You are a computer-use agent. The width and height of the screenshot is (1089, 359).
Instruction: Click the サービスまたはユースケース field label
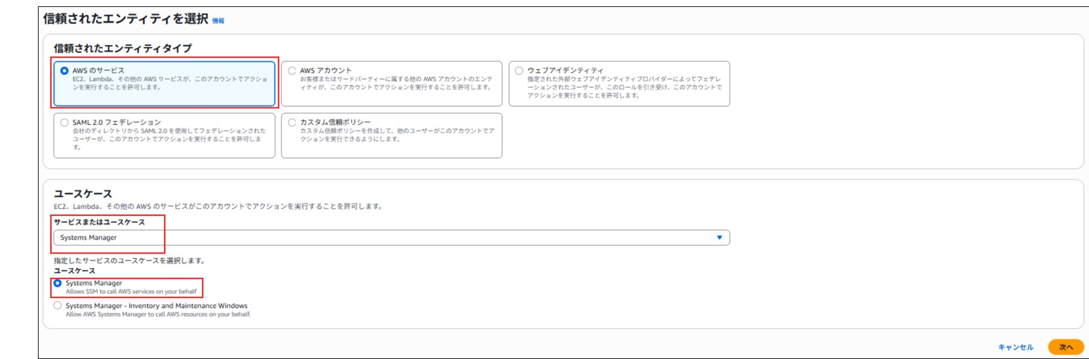99,222
